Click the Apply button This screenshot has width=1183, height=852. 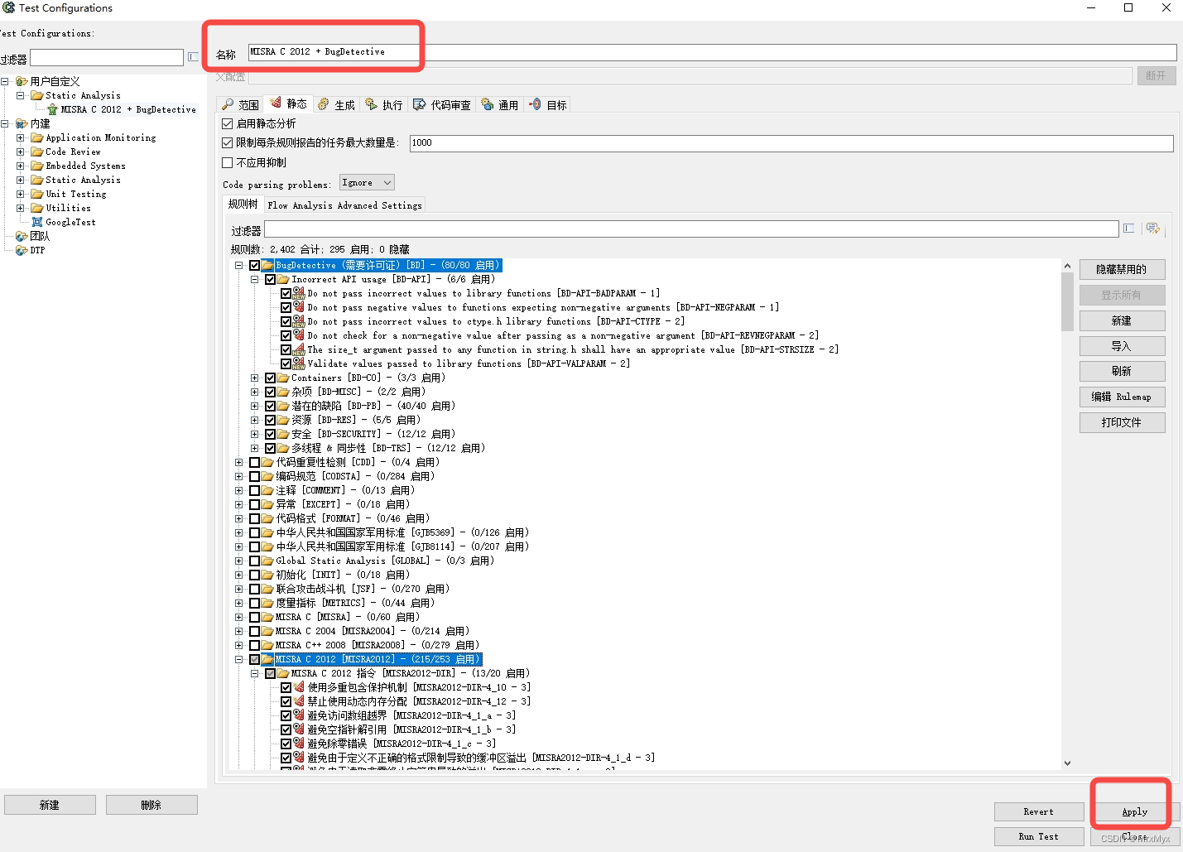pos(1135,811)
